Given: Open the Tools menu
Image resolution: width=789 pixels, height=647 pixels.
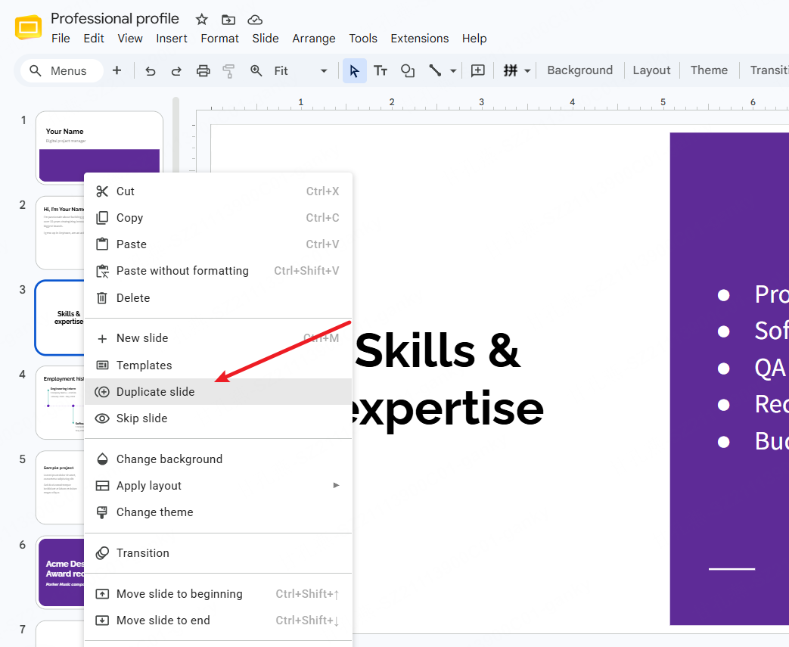Looking at the screenshot, I should (x=363, y=39).
